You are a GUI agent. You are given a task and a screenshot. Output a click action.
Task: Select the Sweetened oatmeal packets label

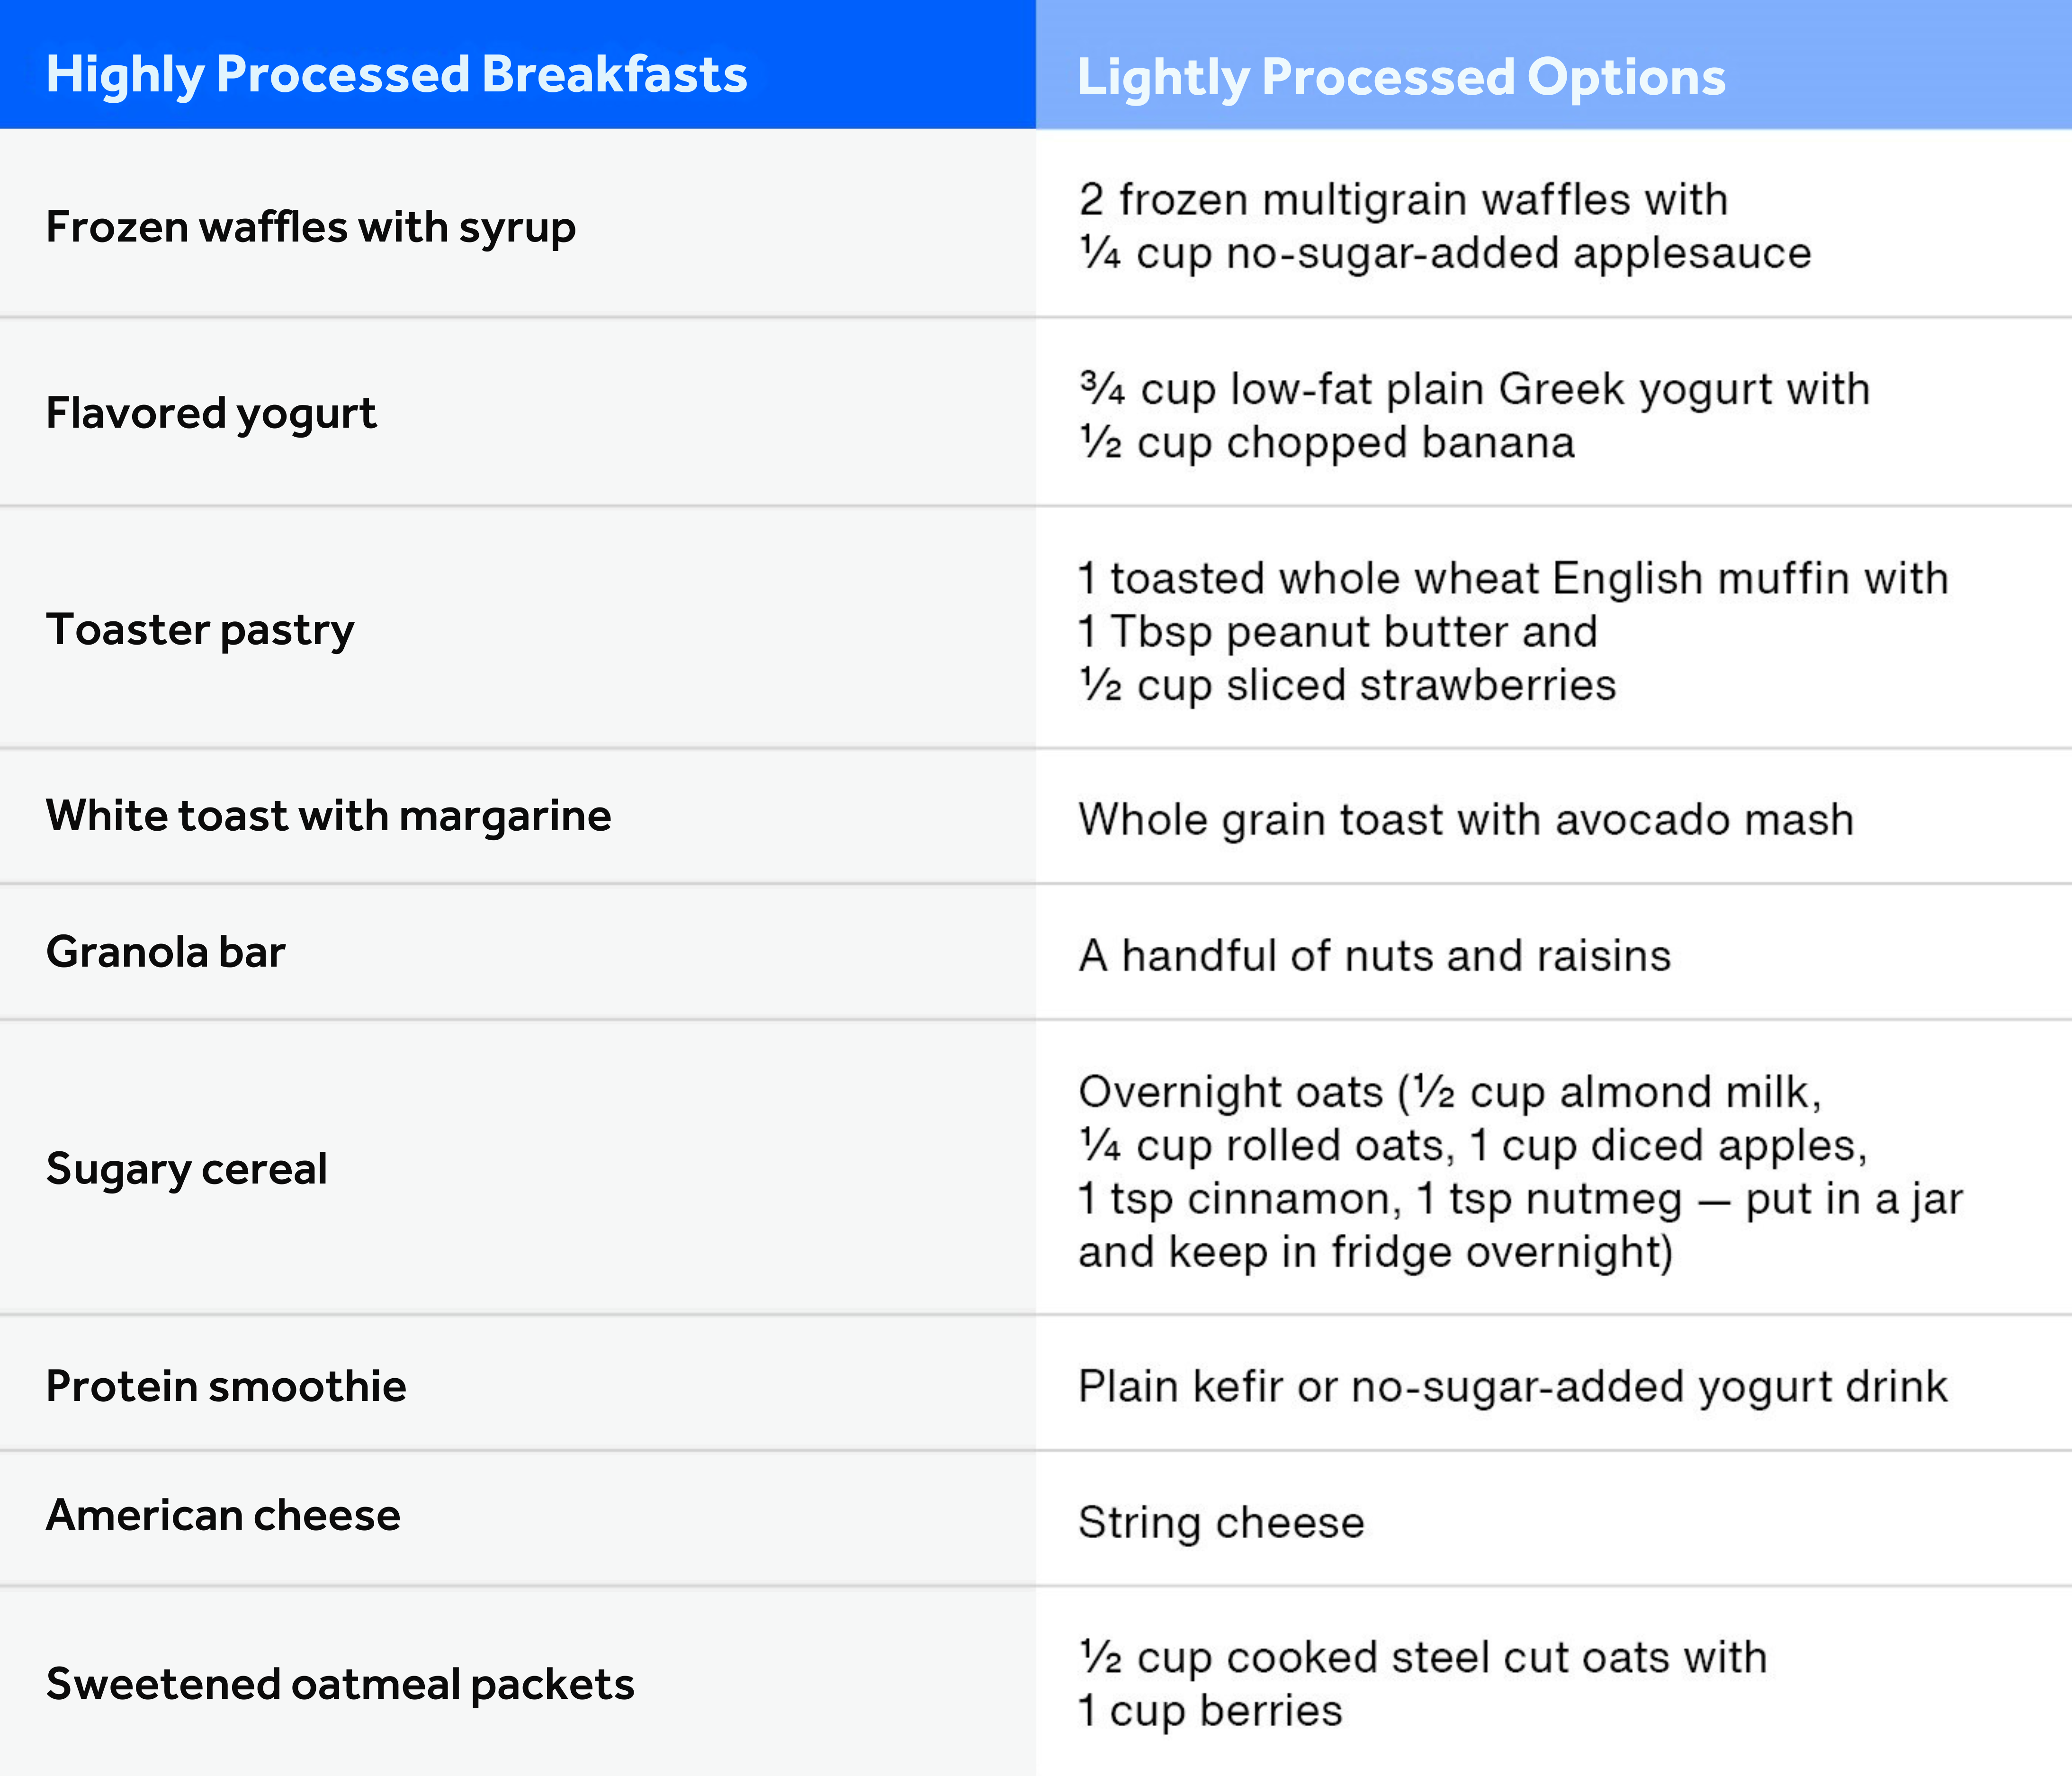(340, 1684)
